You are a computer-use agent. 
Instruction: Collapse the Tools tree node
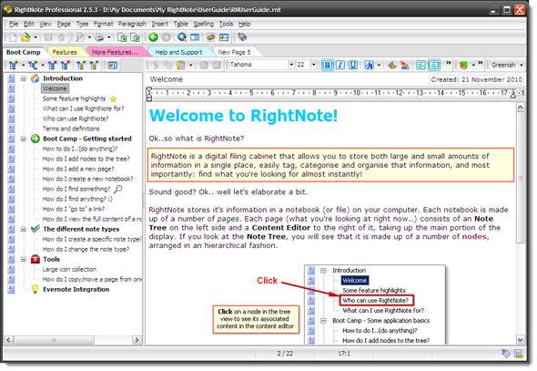[x=24, y=260]
